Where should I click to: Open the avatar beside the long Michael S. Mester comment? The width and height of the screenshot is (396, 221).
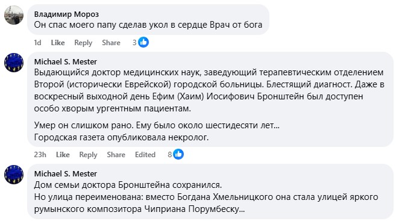point(14,62)
